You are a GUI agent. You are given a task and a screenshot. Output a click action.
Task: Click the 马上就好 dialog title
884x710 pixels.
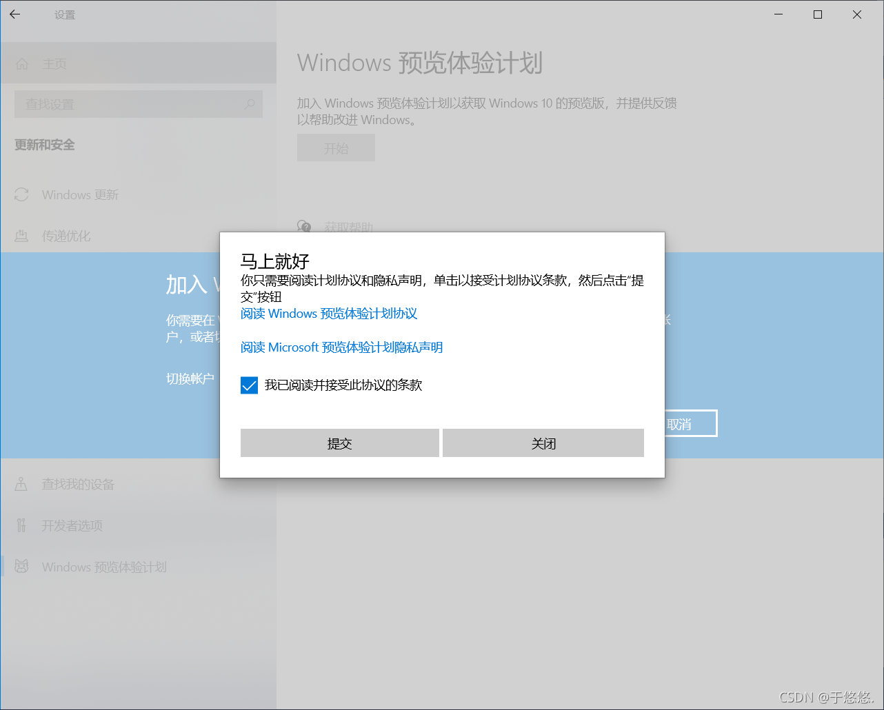point(274,261)
